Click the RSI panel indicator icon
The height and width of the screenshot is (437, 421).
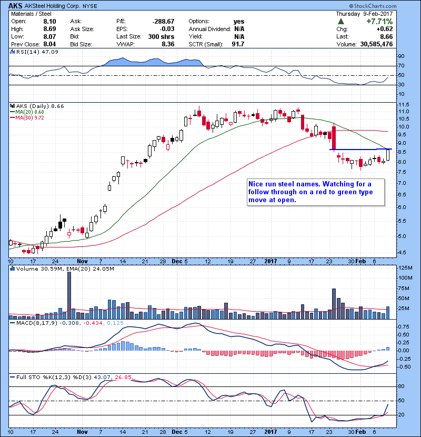(x=12, y=52)
